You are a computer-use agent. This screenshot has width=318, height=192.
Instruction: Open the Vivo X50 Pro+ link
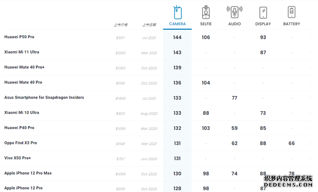pos(18,158)
